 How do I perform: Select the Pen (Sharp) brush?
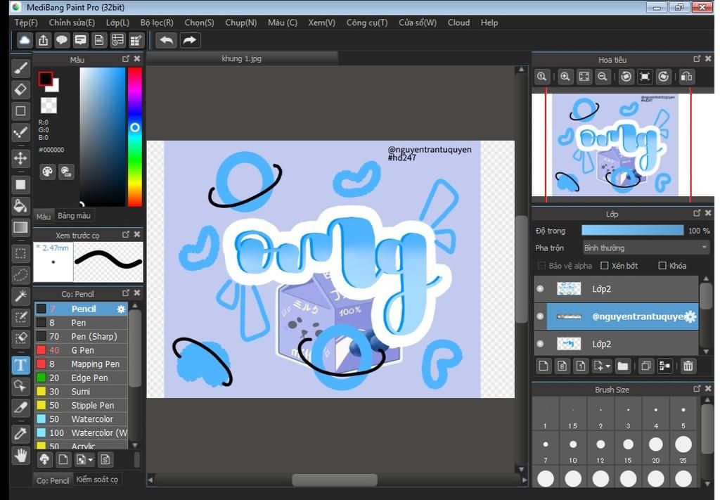click(x=82, y=337)
